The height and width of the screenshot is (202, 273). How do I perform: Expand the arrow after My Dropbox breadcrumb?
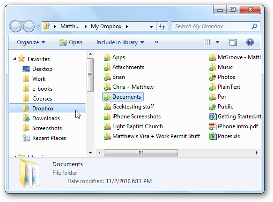click(x=127, y=26)
